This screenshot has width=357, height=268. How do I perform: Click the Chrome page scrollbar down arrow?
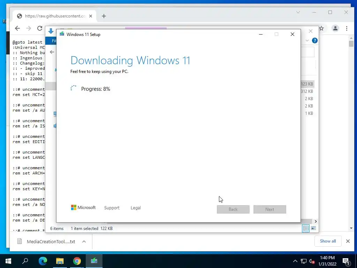(351, 228)
